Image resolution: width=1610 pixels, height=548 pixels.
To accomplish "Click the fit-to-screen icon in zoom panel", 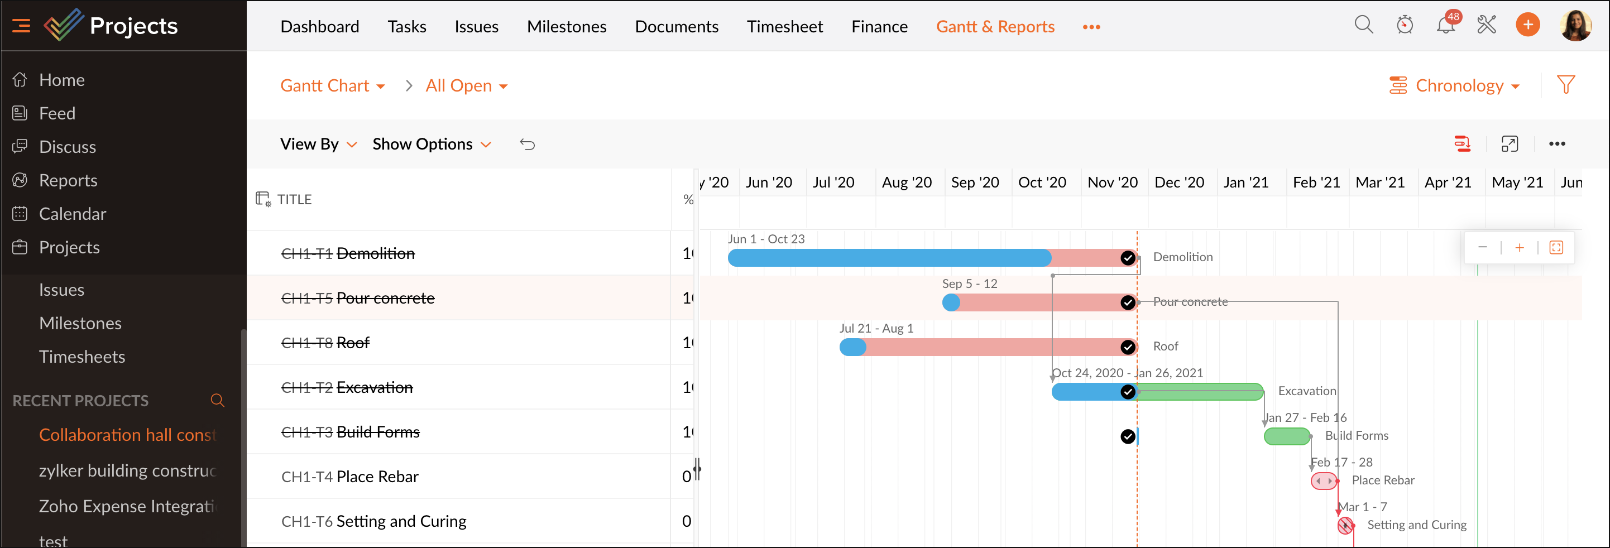I will pos(1556,247).
